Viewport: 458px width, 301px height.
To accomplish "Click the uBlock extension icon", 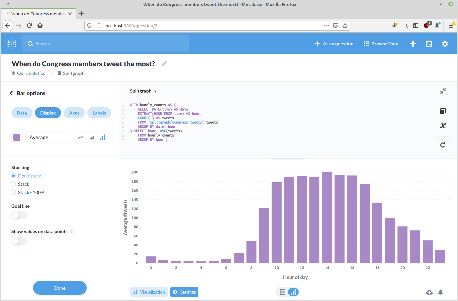I will [426, 26].
